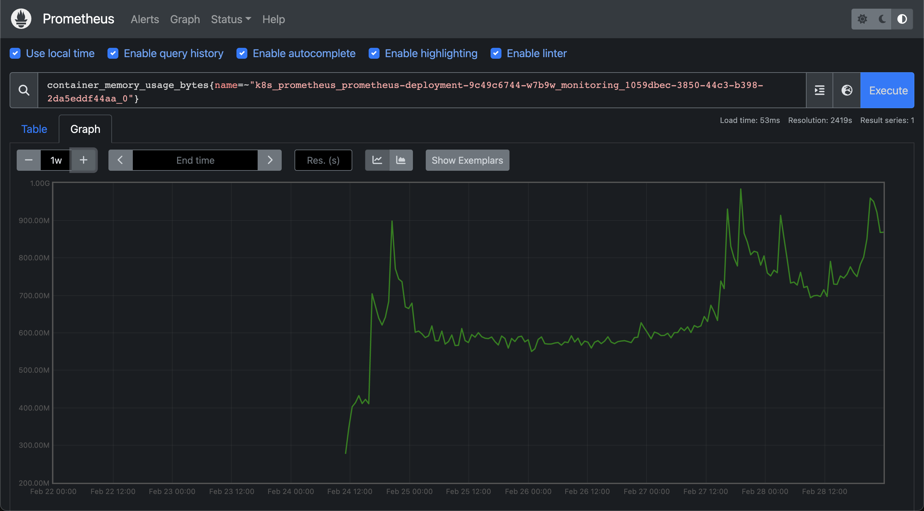Viewport: 924px width, 511px height.
Task: Select the line chart display icon
Action: pos(377,160)
